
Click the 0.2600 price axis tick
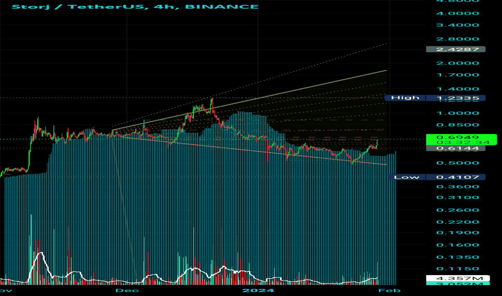pos(457,210)
